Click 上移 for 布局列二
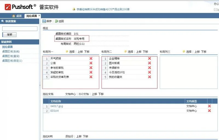219x140 pixels. point(139,52)
